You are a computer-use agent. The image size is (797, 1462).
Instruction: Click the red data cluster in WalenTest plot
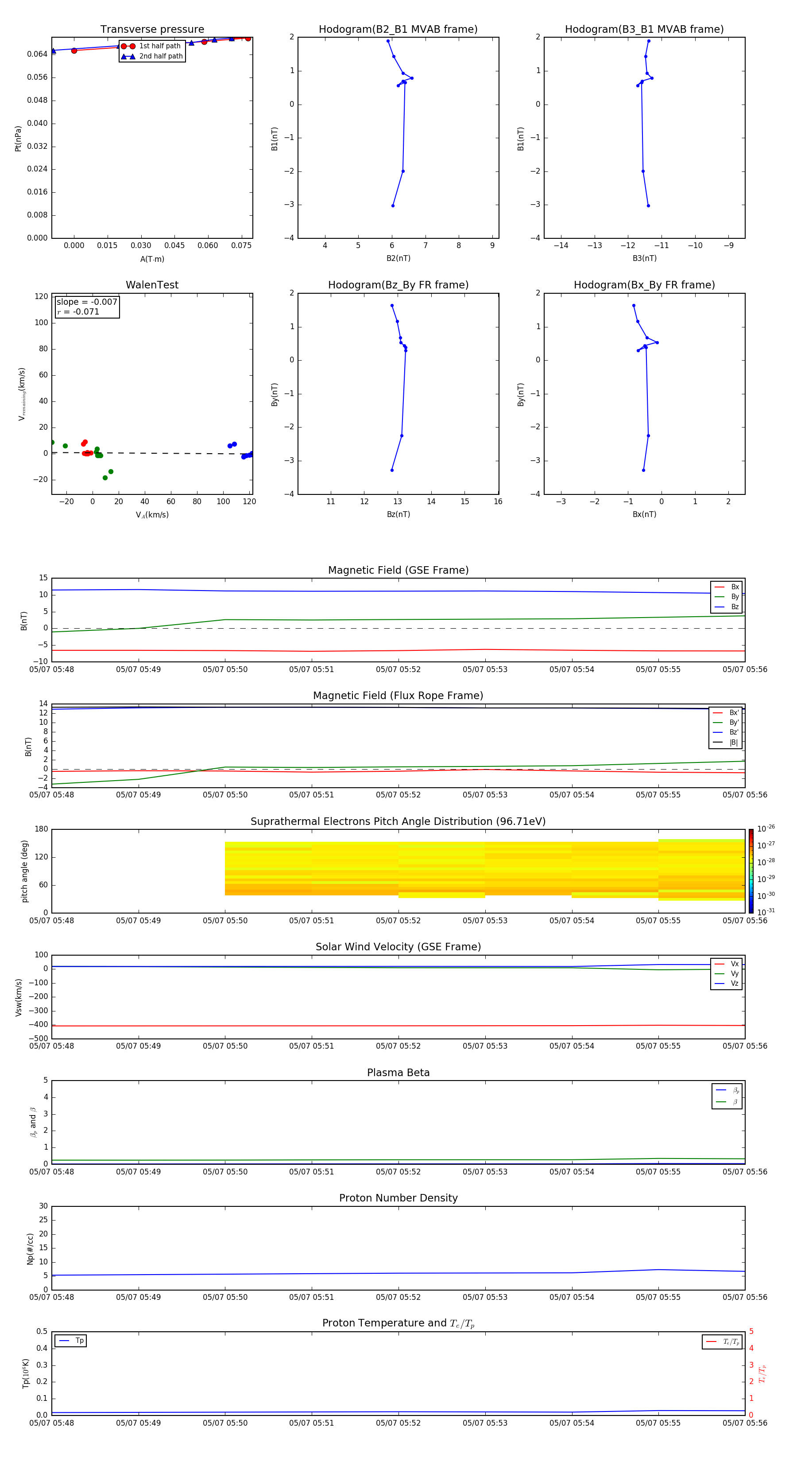[86, 448]
